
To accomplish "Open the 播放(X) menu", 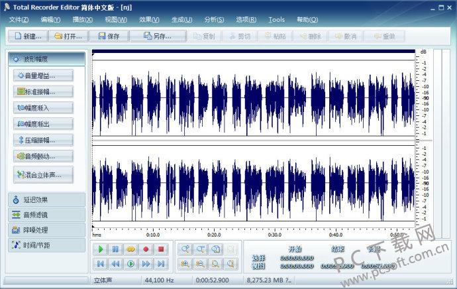I will coord(83,19).
